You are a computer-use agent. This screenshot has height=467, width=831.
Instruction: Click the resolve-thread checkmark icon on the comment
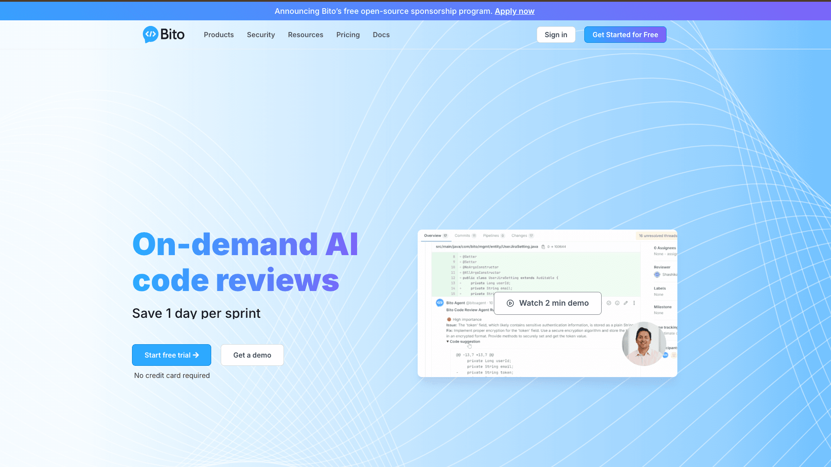(x=609, y=303)
